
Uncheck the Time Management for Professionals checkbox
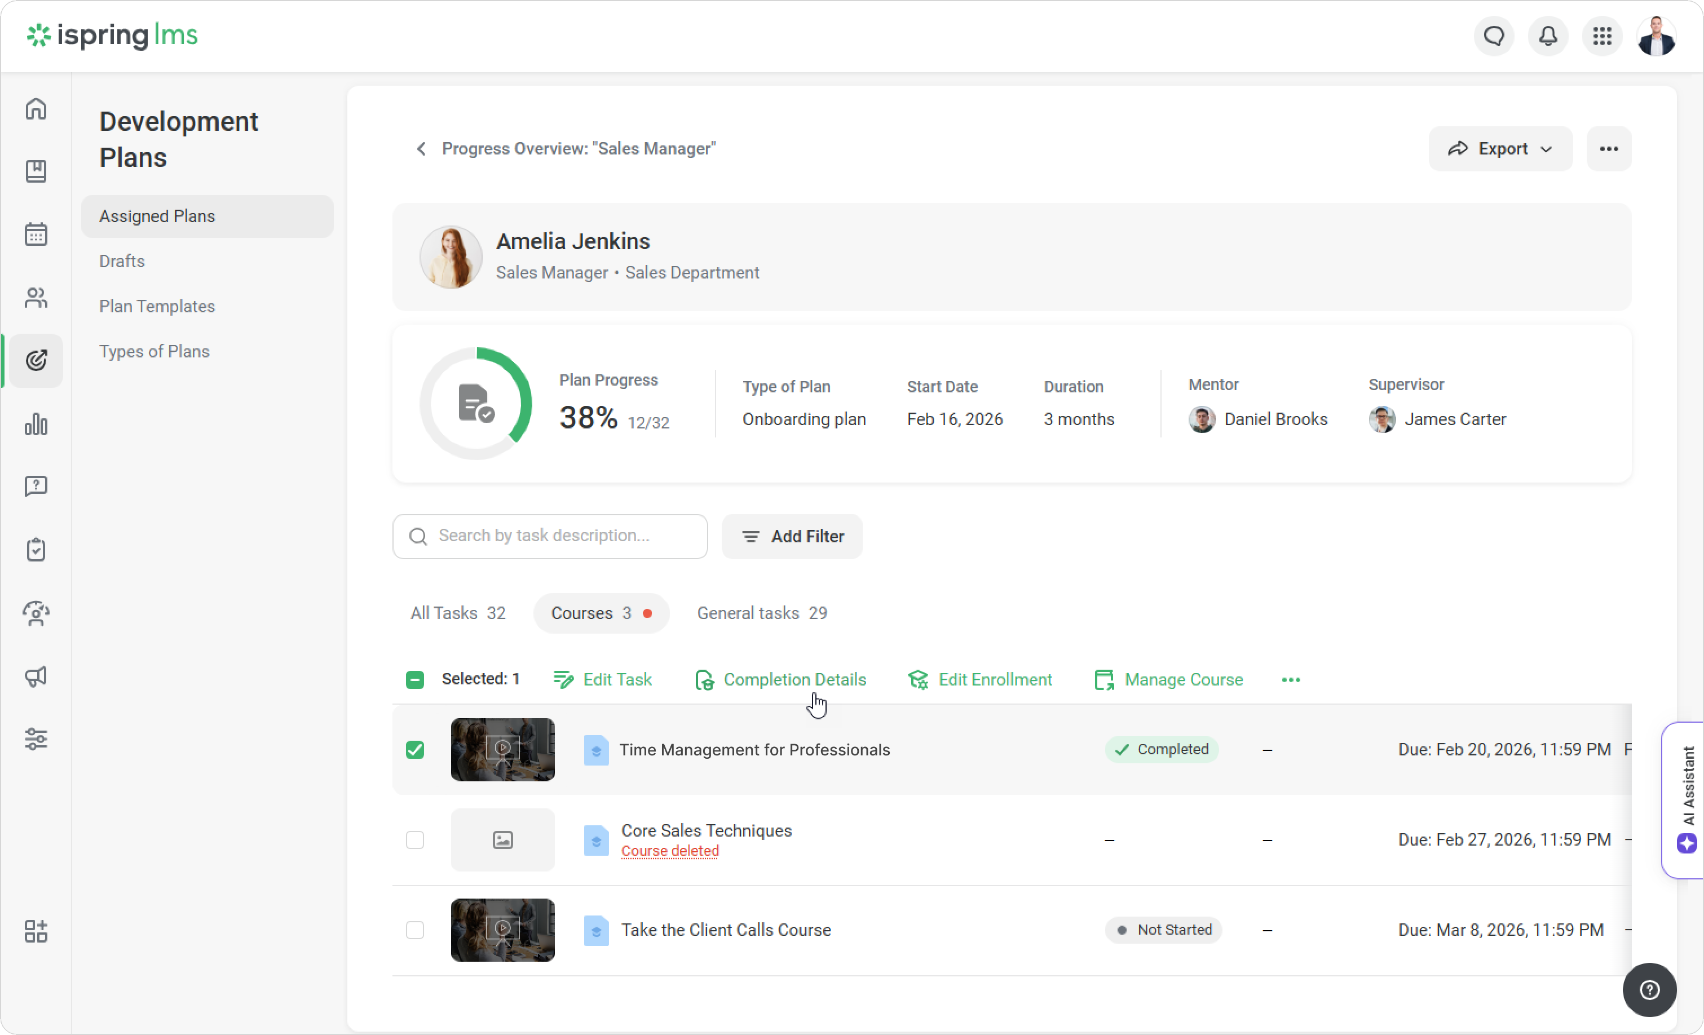pyautogui.click(x=415, y=749)
